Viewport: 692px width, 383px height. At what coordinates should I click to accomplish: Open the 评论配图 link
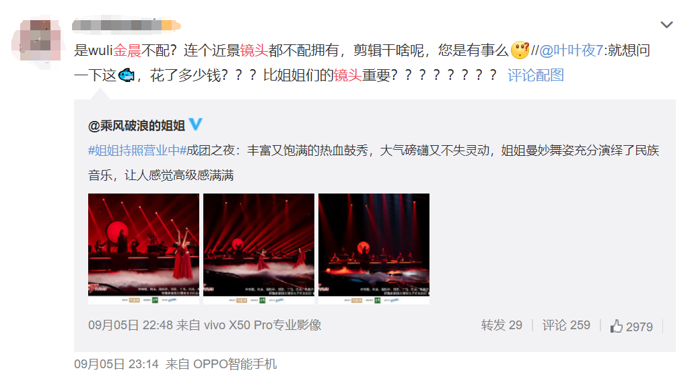(x=535, y=75)
